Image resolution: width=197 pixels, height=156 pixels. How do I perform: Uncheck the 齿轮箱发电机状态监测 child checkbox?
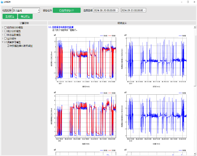(8, 46)
